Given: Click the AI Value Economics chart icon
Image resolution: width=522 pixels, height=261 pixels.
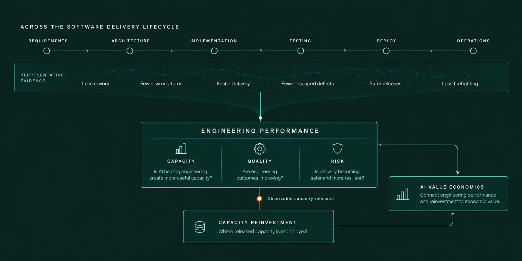Looking at the screenshot, I should pos(403,194).
